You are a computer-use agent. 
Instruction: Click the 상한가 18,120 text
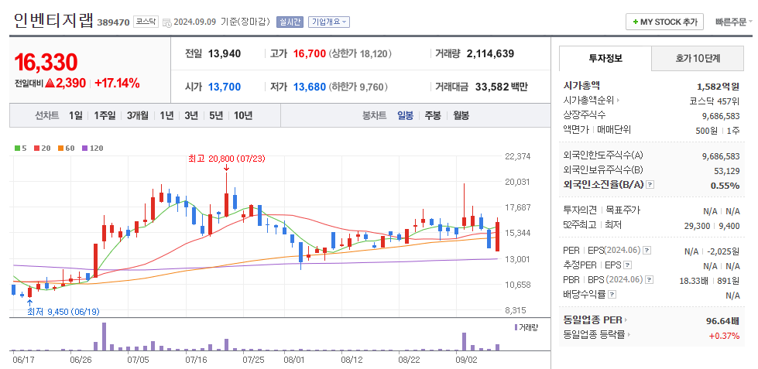[x=361, y=53]
